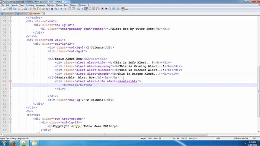Open the Search menu

[x=14, y=5]
